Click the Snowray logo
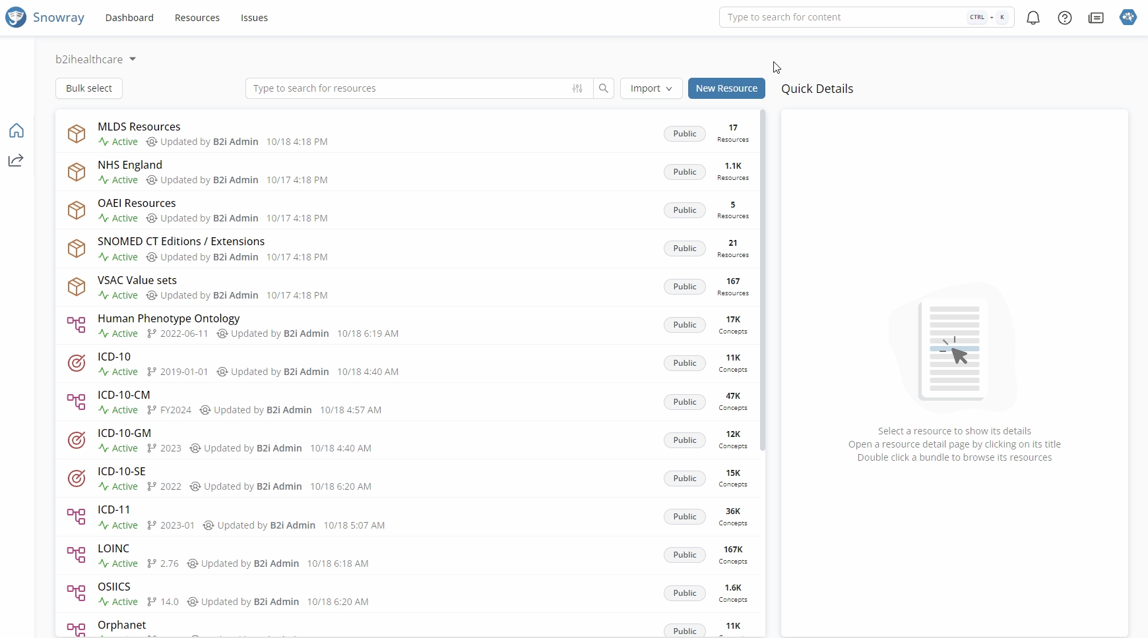Screen dimensions: 1148x638 45,17
